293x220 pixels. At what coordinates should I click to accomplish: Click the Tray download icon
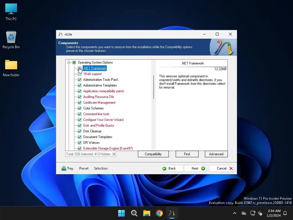(64, 168)
